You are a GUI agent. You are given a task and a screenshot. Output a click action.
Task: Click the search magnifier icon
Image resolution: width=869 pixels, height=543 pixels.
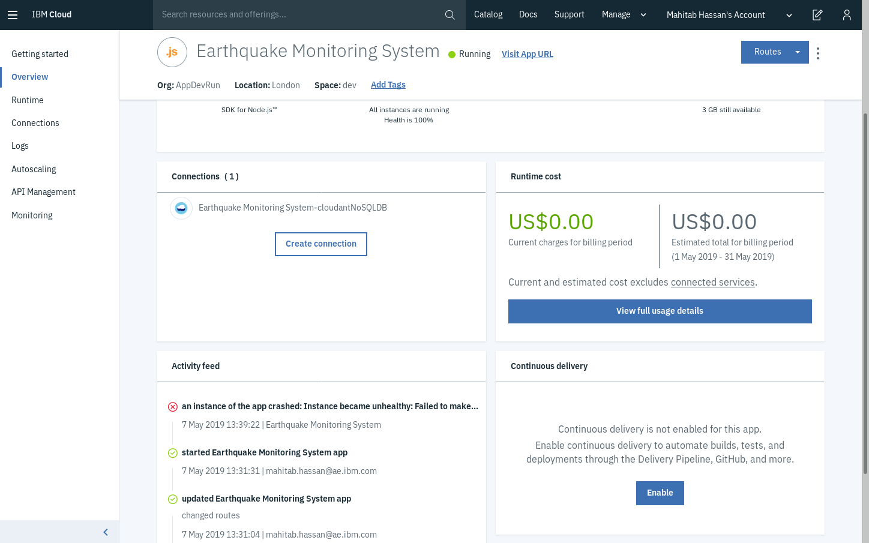(450, 15)
